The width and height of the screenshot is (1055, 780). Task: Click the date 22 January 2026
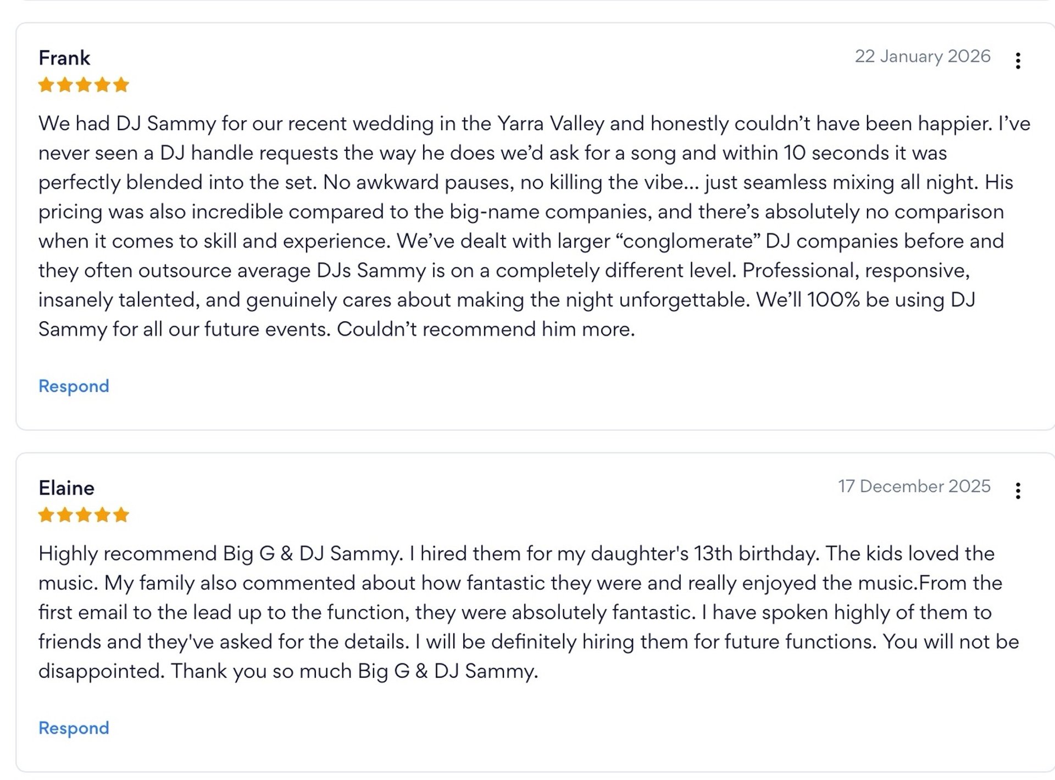(x=922, y=56)
